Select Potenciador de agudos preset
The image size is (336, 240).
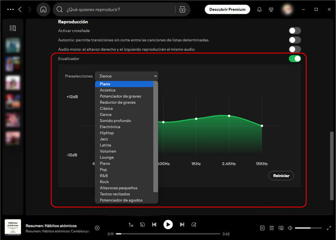point(124,200)
